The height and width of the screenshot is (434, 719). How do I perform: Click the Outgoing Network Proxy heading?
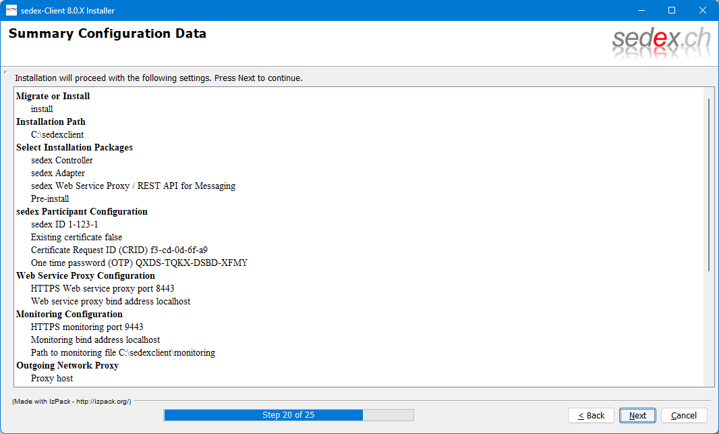(x=67, y=365)
